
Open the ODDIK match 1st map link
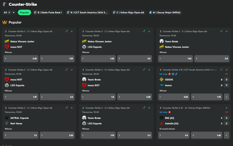pyautogui.click(x=163, y=74)
